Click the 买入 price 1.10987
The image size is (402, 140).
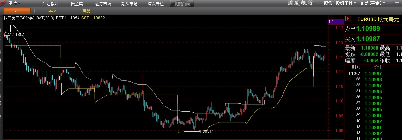tap(368, 39)
